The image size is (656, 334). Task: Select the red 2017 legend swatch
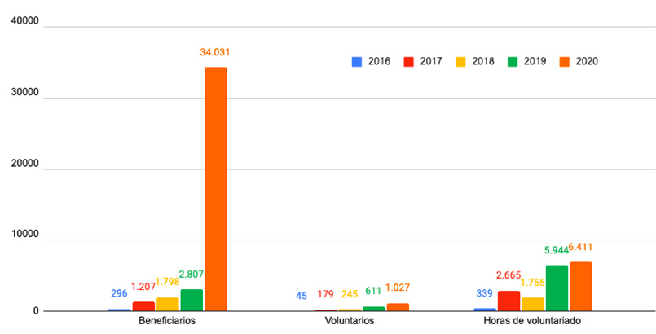pos(410,61)
